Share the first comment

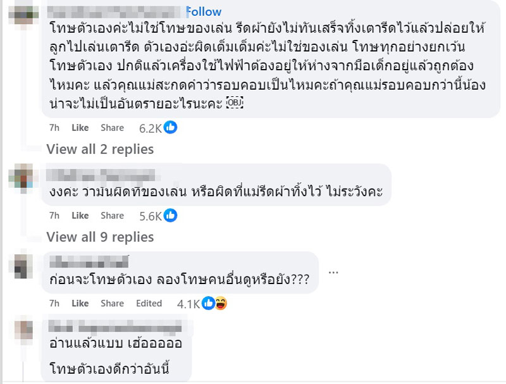pos(112,128)
